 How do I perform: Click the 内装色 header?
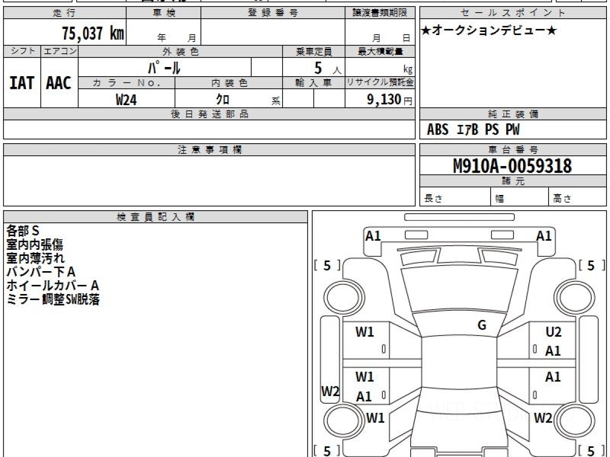coord(229,83)
